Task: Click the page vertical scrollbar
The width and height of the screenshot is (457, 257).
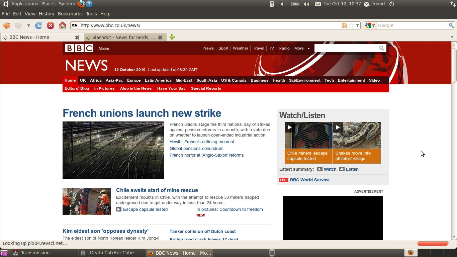Action: pyautogui.click(x=454, y=65)
